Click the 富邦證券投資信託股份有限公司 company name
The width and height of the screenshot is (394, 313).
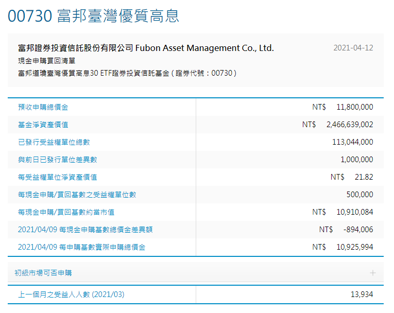(x=146, y=48)
